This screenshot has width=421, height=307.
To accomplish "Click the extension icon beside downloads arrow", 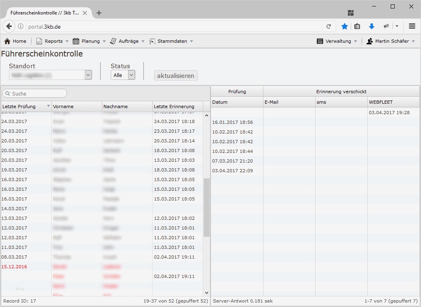I will (386, 26).
